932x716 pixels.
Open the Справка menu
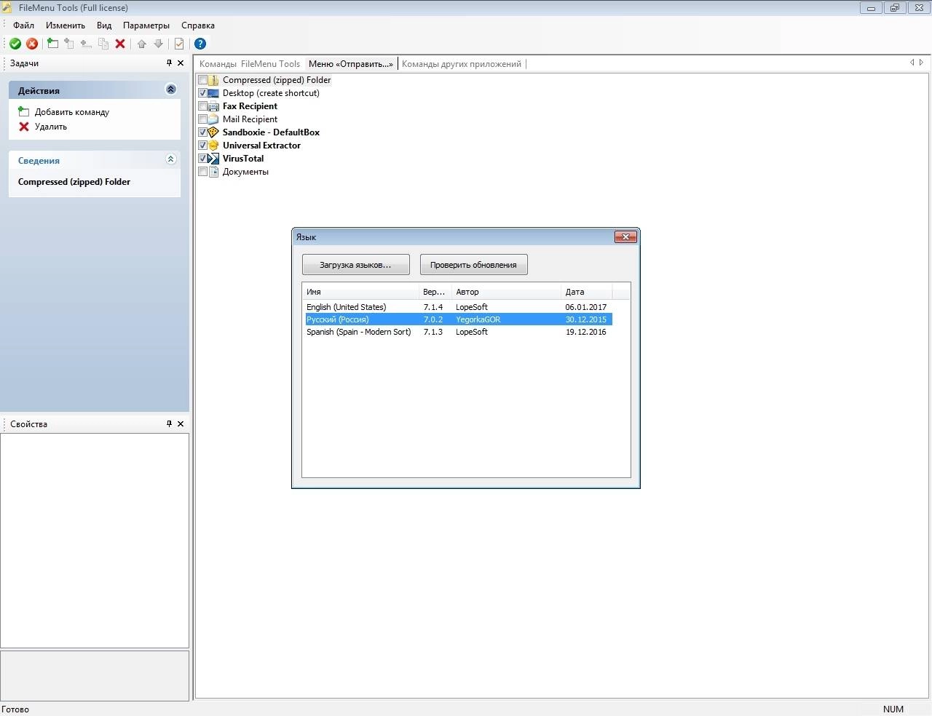pos(198,25)
